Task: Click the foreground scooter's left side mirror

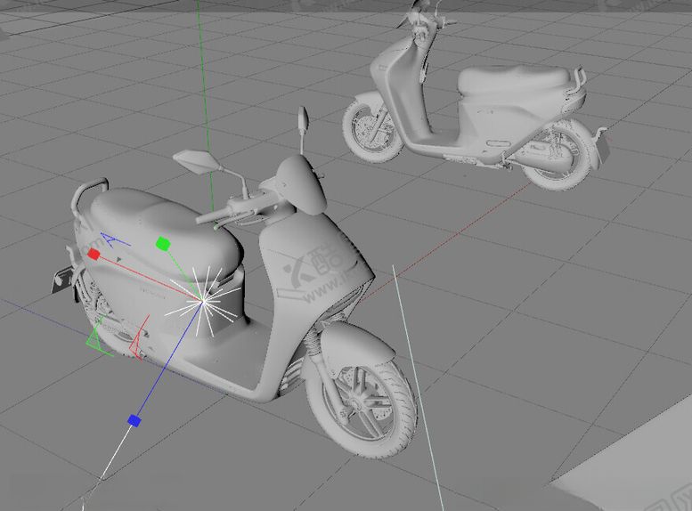Action: [x=193, y=161]
